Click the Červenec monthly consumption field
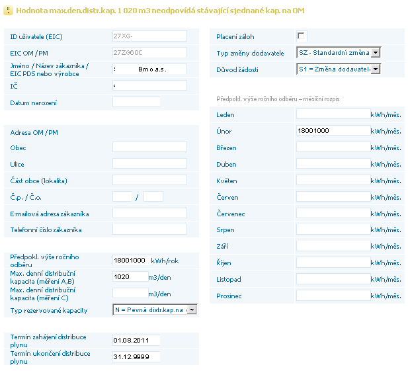408x371 pixels. point(333,213)
